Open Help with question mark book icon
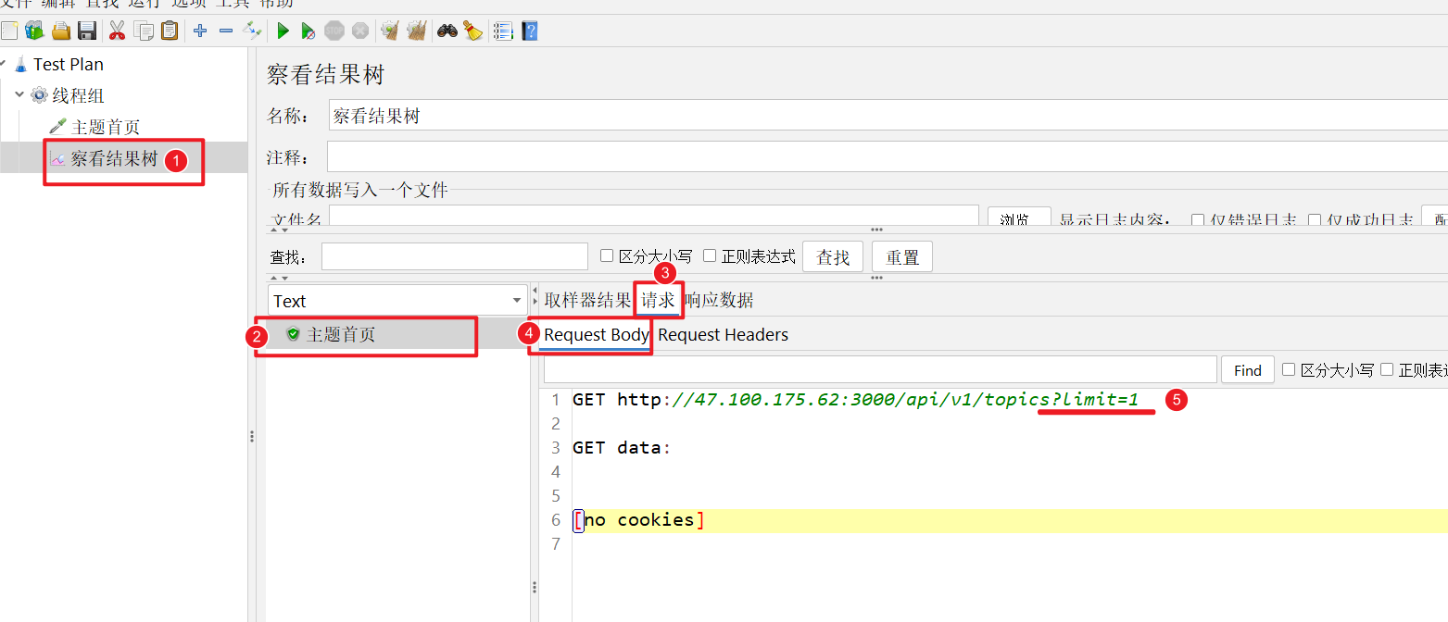This screenshot has height=622, width=1448. (529, 31)
